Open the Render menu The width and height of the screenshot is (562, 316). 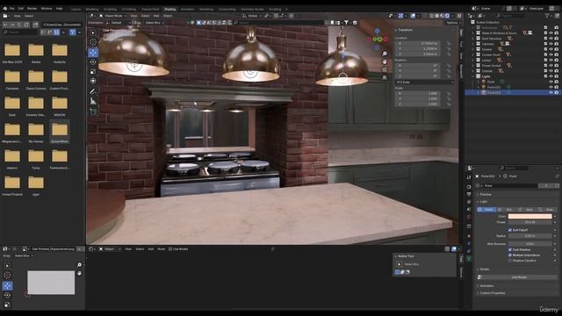tap(32, 8)
